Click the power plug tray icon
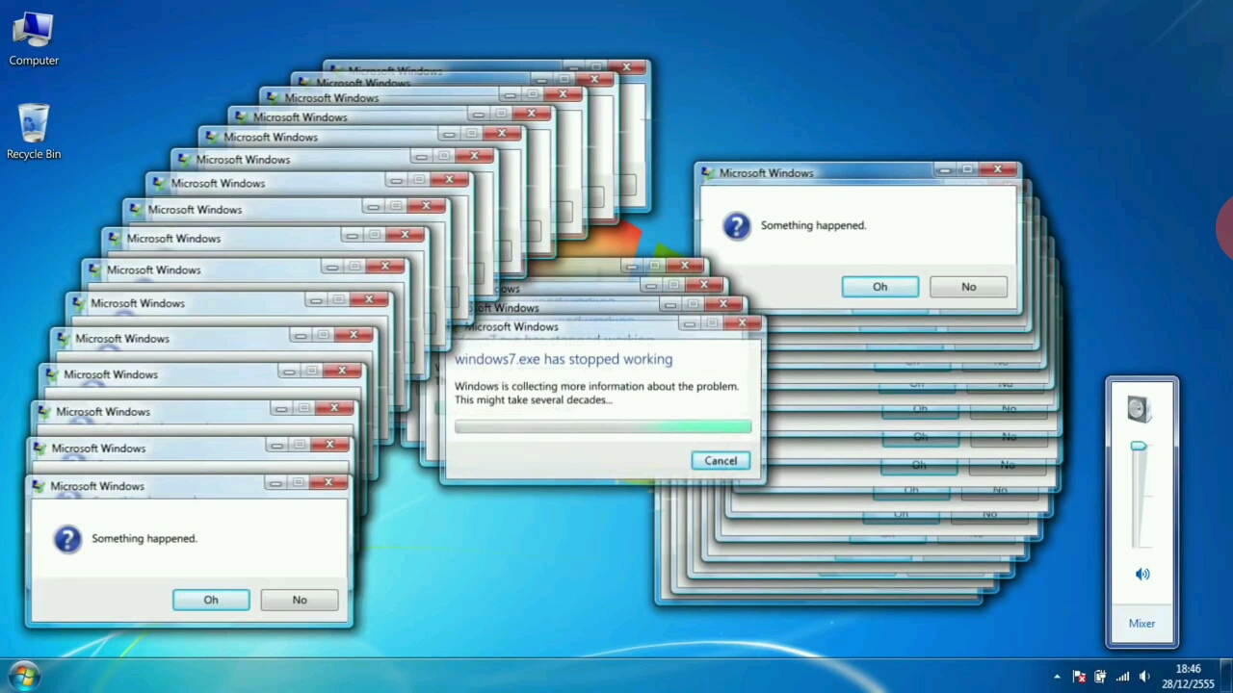 pyautogui.click(x=1100, y=677)
